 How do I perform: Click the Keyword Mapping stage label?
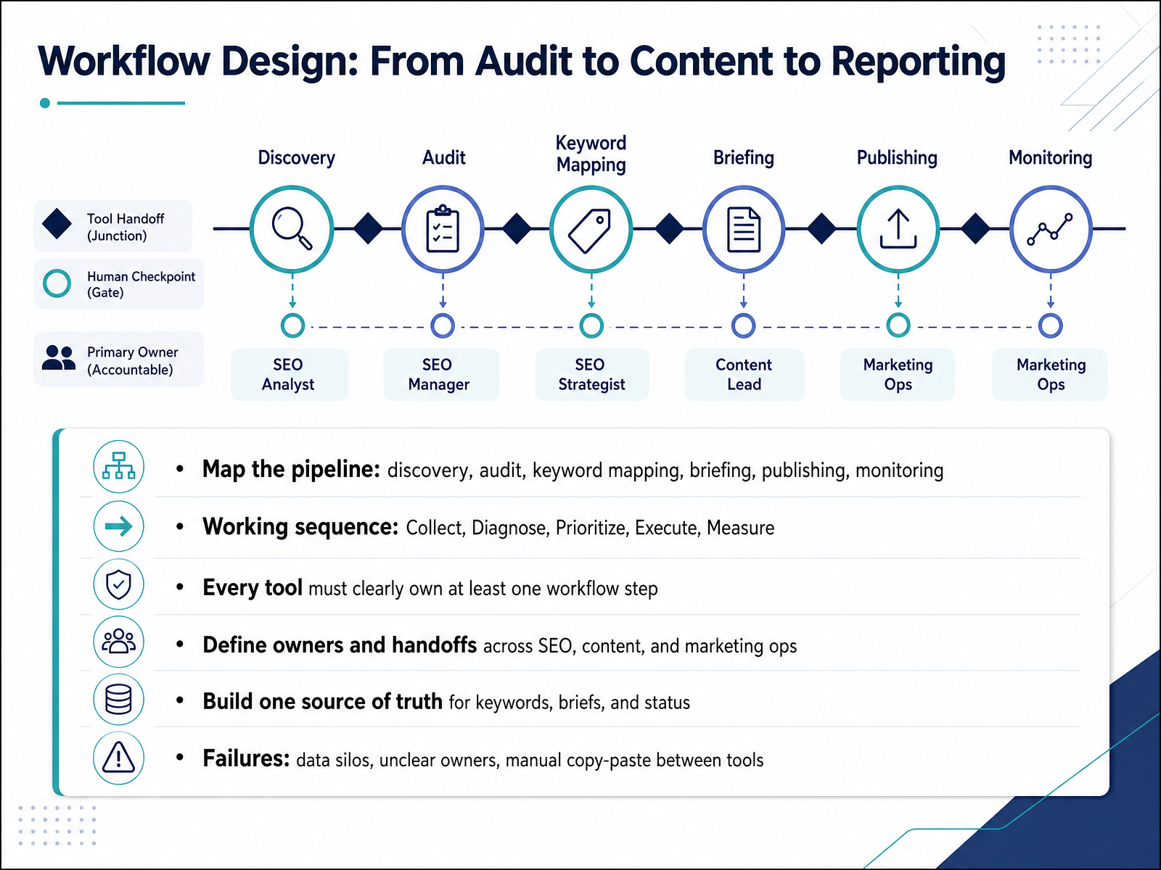coord(591,154)
